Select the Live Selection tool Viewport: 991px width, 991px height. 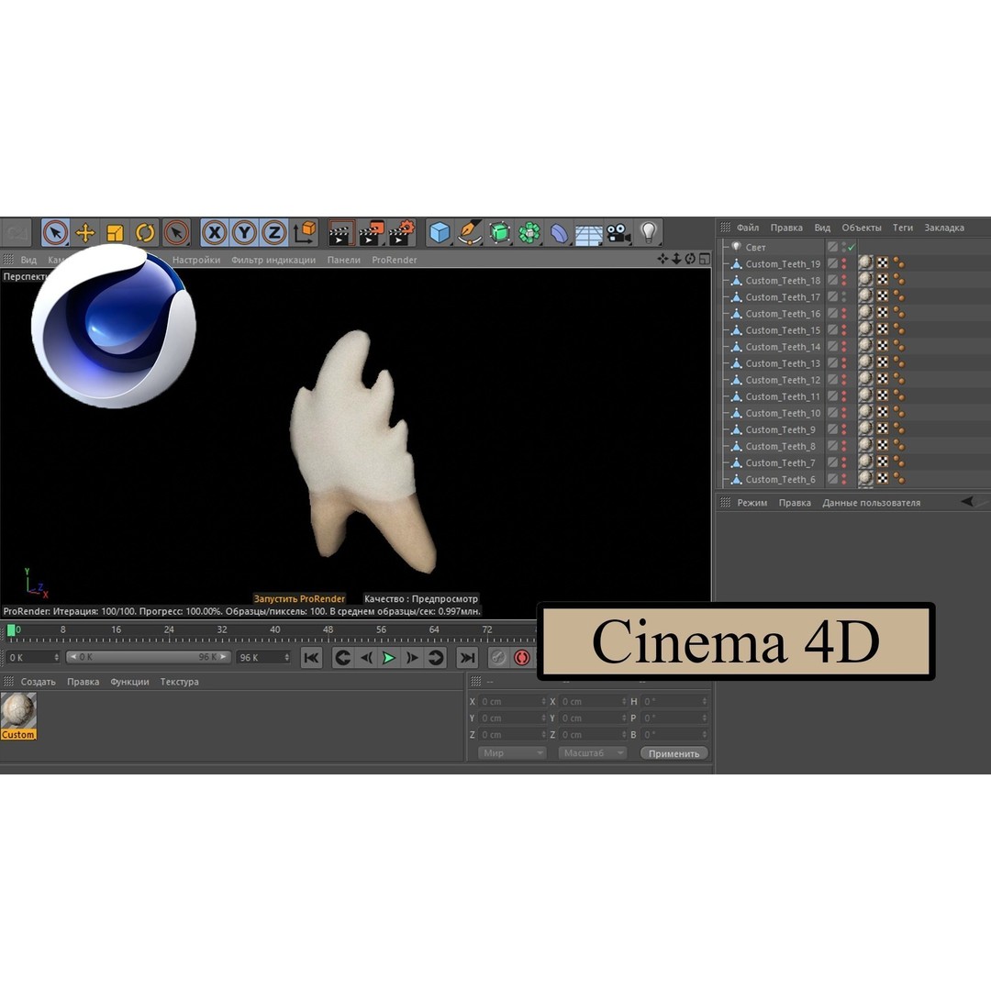[x=56, y=232]
